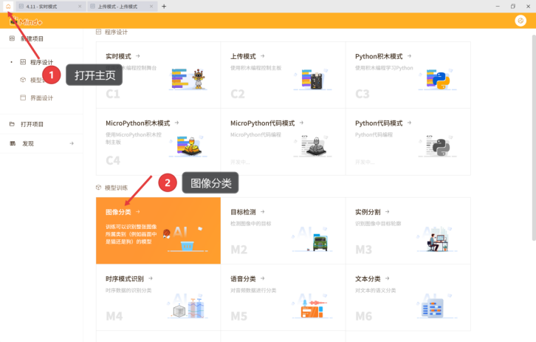Click 打开项目 folder item
The height and width of the screenshot is (342, 536).
point(32,124)
